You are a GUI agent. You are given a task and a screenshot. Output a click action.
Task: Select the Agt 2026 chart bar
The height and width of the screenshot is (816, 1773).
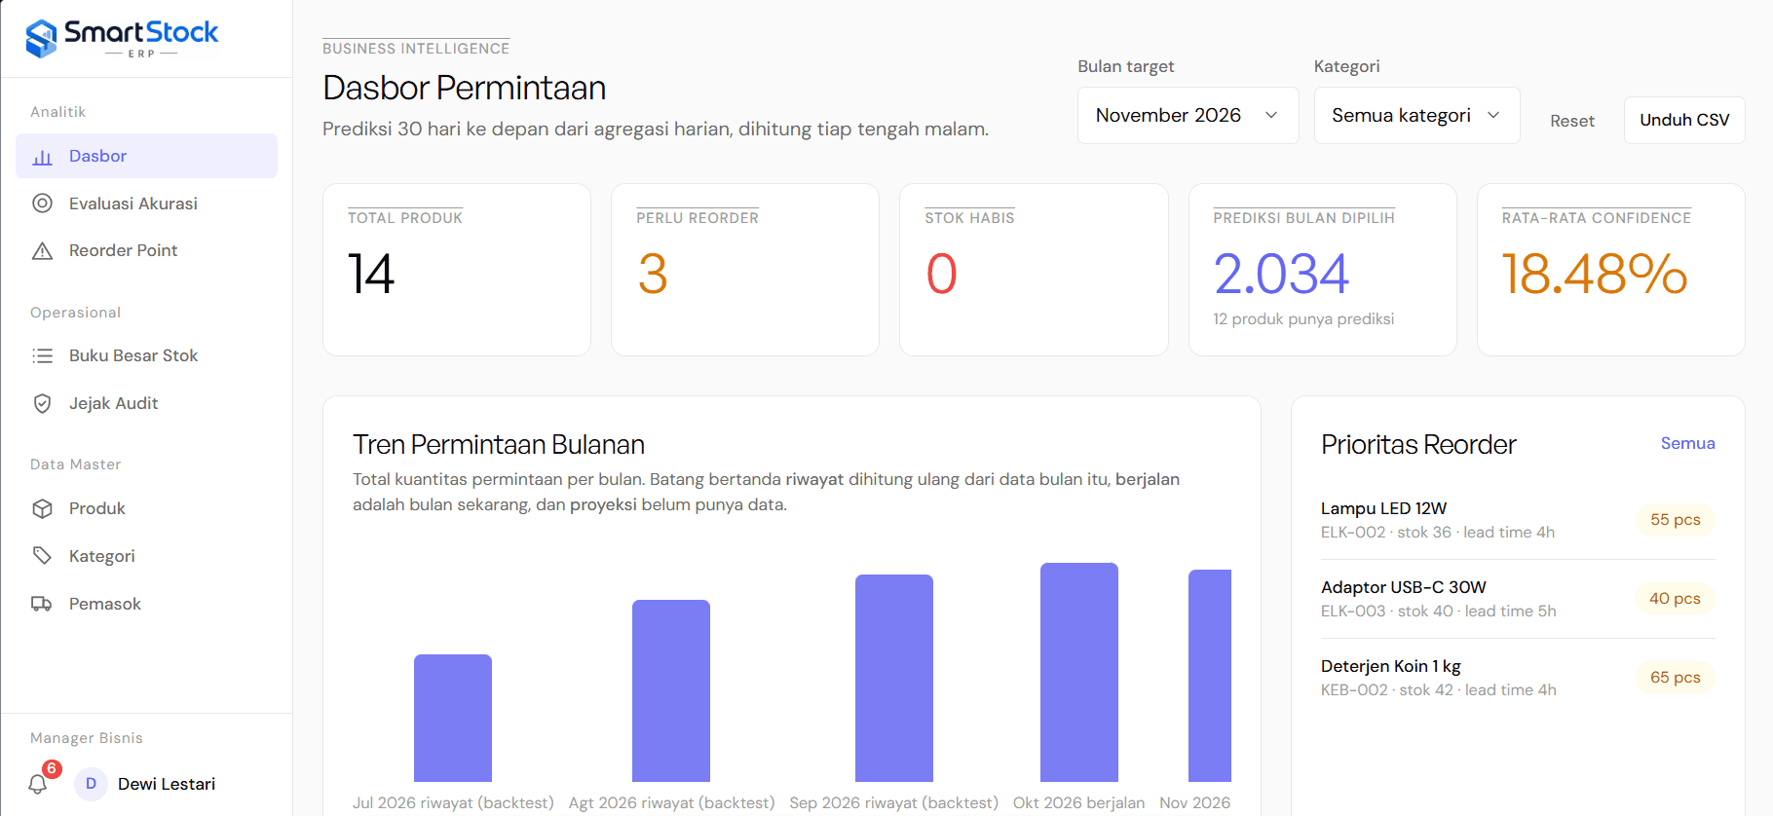point(671,690)
